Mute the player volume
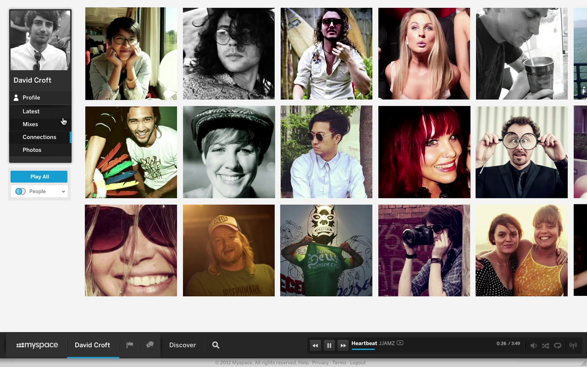The image size is (587, 367). (x=533, y=346)
